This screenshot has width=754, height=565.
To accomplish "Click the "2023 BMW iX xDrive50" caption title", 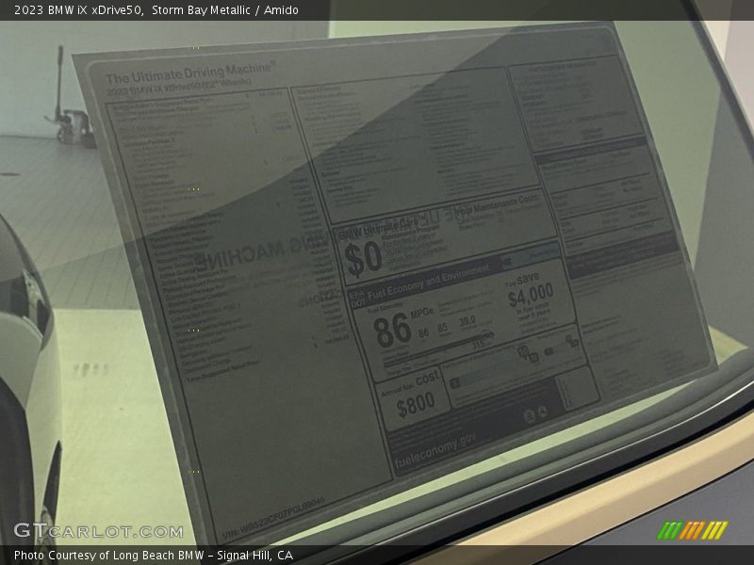I will click(78, 10).
